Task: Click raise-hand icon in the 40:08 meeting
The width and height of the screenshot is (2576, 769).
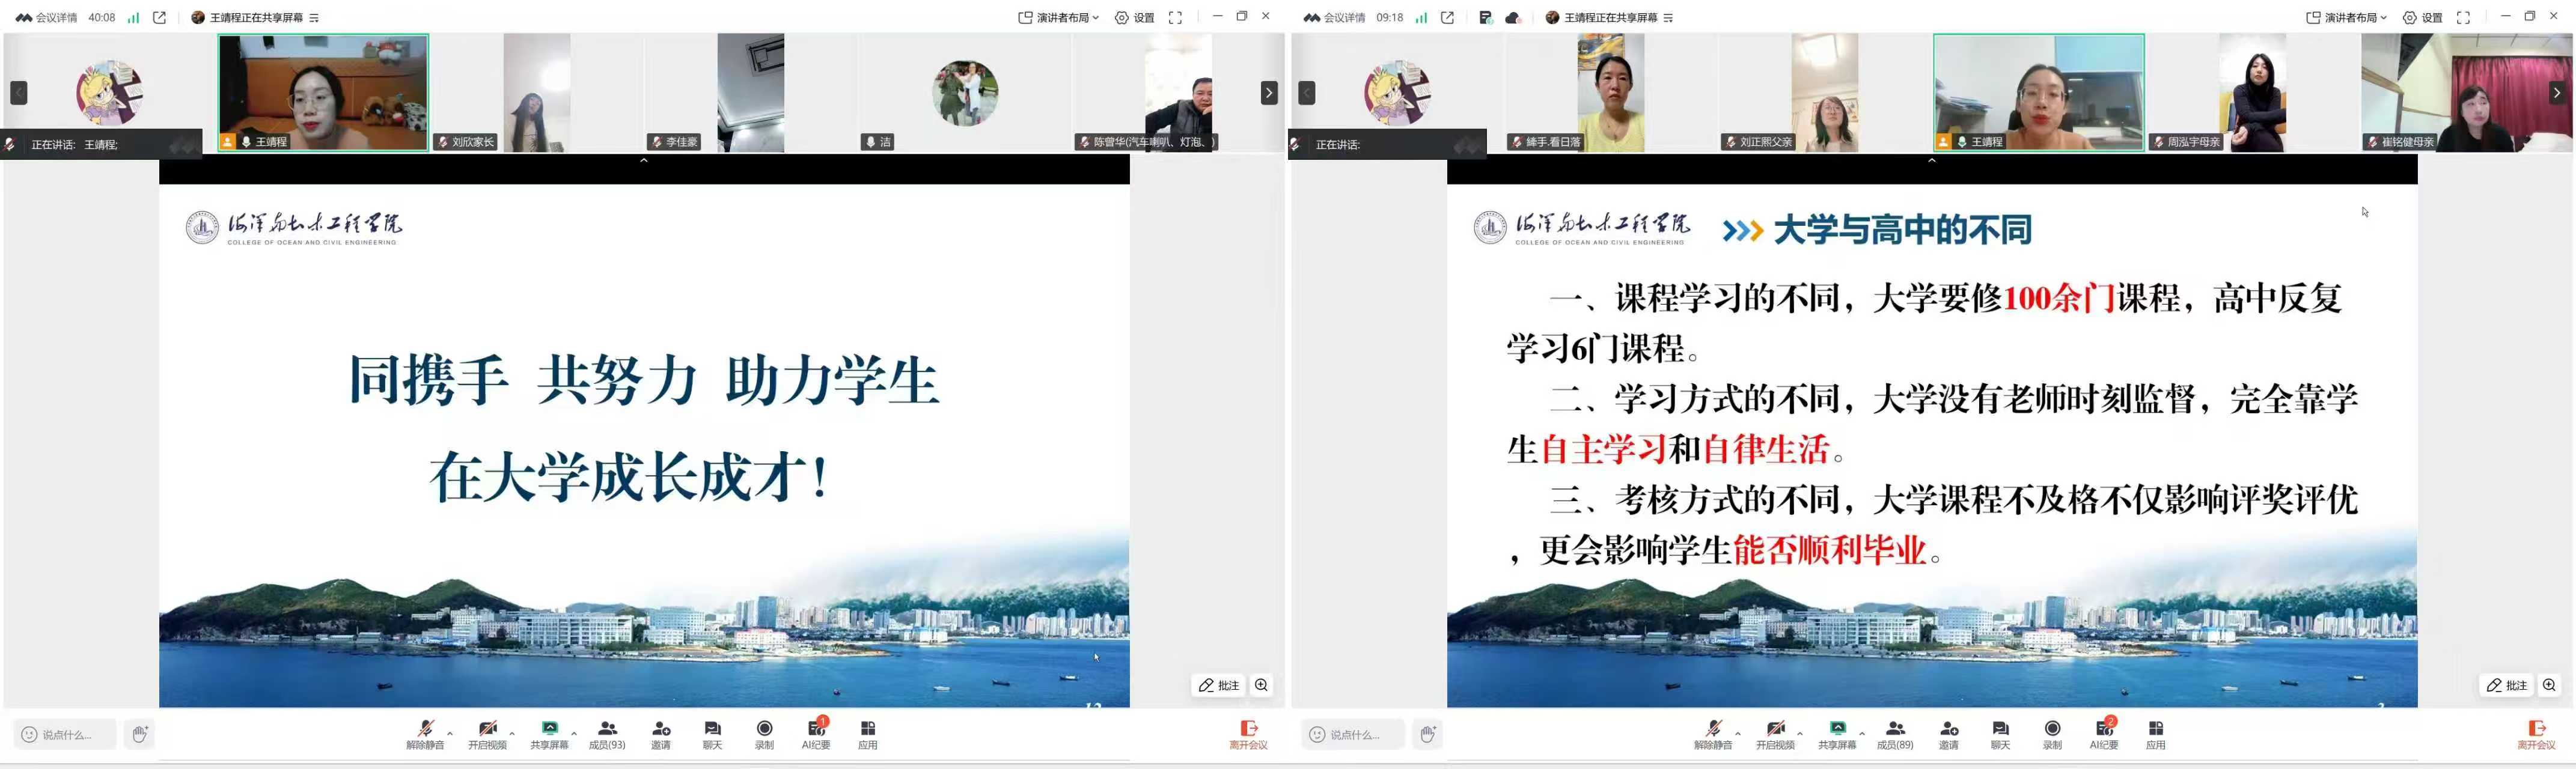Action: (x=140, y=734)
